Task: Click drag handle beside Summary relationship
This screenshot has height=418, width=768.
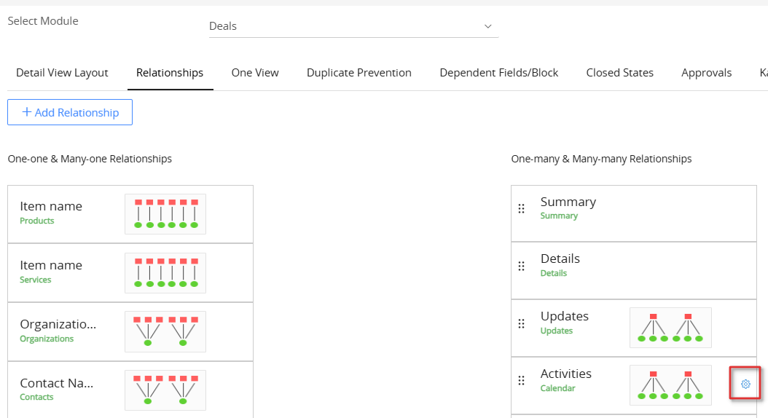Action: point(521,209)
